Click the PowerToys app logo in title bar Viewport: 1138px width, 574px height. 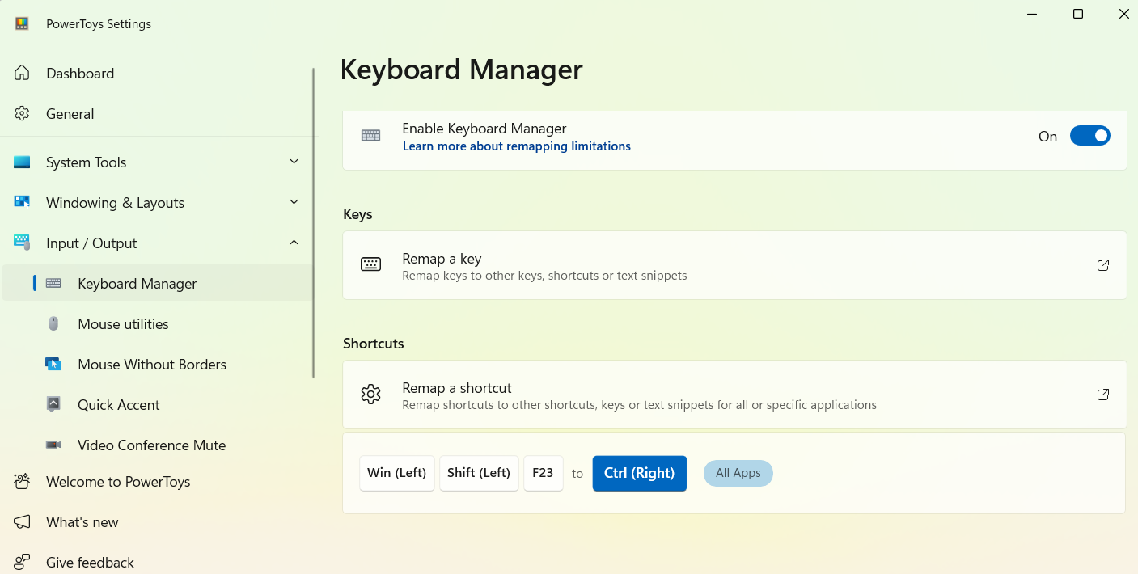[x=22, y=23]
